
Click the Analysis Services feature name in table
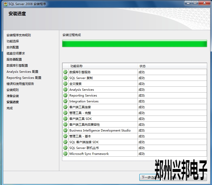click(82, 90)
